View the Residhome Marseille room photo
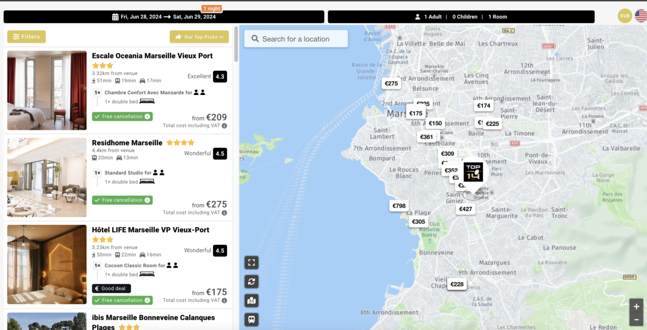 (x=47, y=177)
